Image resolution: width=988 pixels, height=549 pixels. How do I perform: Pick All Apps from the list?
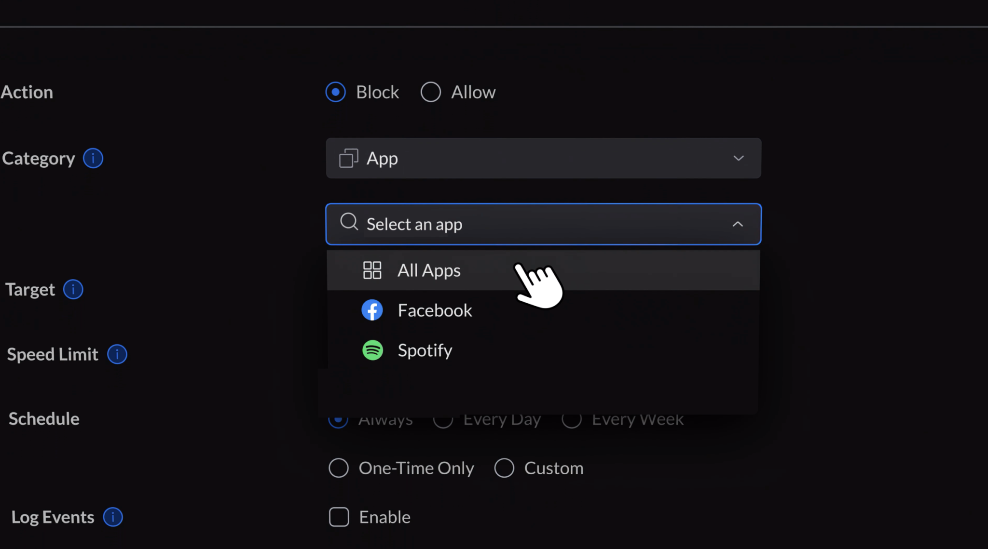point(429,270)
